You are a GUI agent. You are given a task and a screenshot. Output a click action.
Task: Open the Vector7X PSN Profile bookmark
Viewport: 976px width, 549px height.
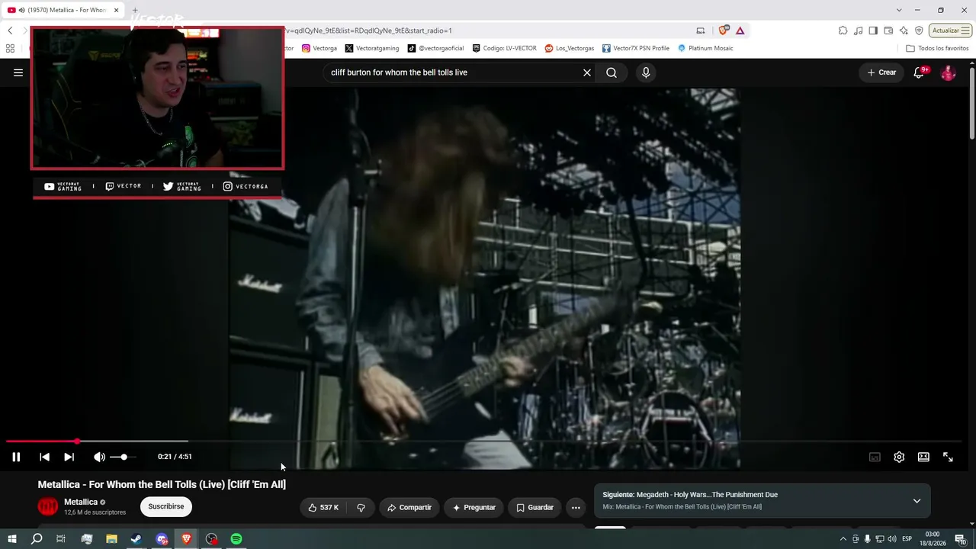(636, 48)
